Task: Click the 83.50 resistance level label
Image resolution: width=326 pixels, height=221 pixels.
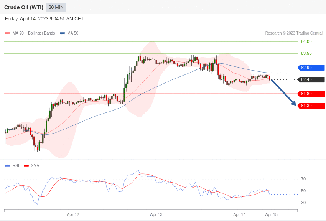Action: coord(306,53)
